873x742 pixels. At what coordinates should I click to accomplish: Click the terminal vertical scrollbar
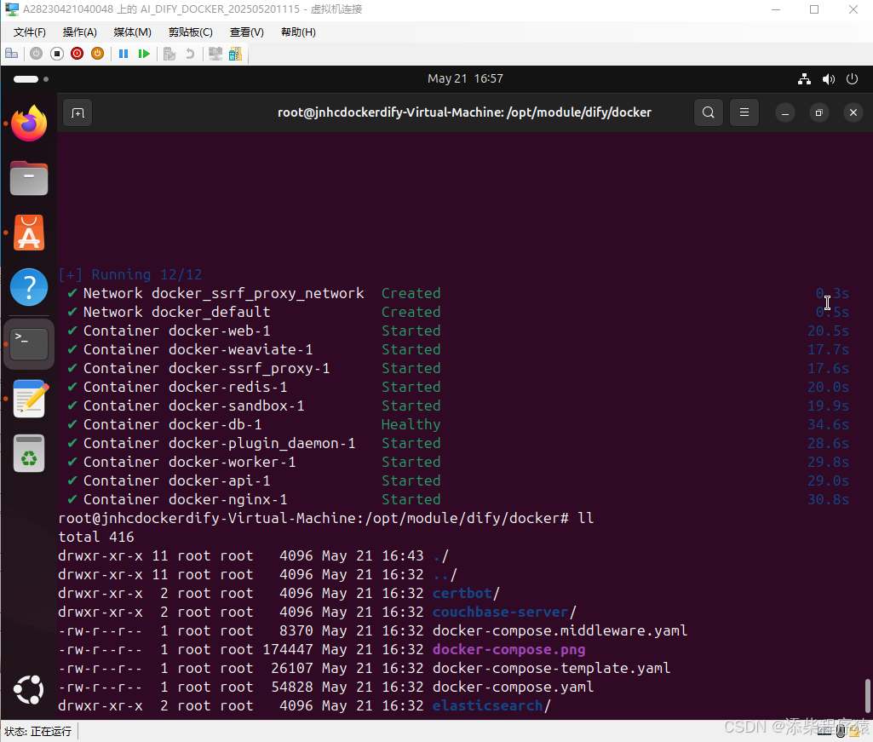tap(867, 696)
